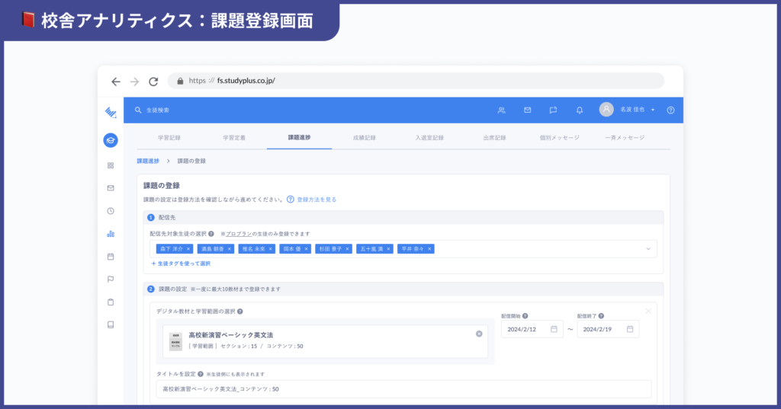This screenshot has width=781, height=409.
Task: Remove the 森下 洋介 student tag
Action: pos(188,249)
